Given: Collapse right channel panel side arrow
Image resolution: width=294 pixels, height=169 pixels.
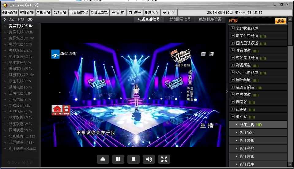Looking at the screenshot, I should click(x=227, y=92).
